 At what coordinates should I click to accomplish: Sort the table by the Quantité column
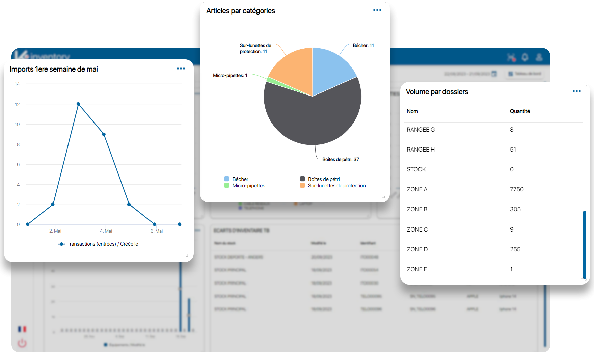pos(520,111)
